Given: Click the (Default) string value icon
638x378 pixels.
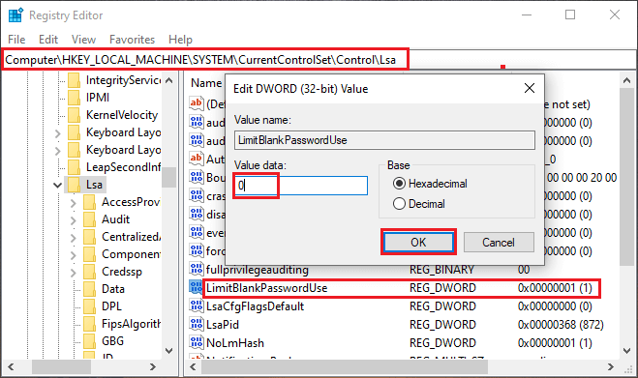Looking at the screenshot, I should click(197, 103).
